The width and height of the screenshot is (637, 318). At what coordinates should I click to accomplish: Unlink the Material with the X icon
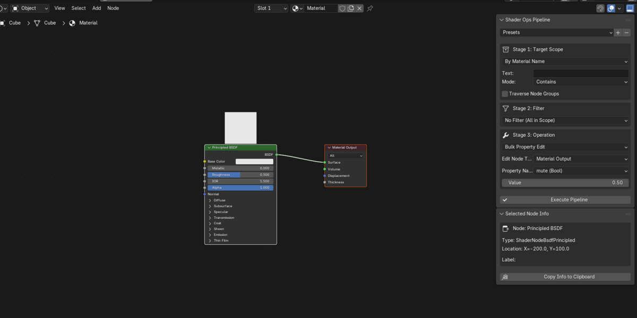pos(360,8)
